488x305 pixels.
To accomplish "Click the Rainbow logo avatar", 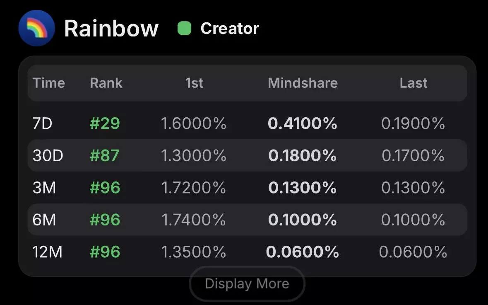I will [37, 28].
